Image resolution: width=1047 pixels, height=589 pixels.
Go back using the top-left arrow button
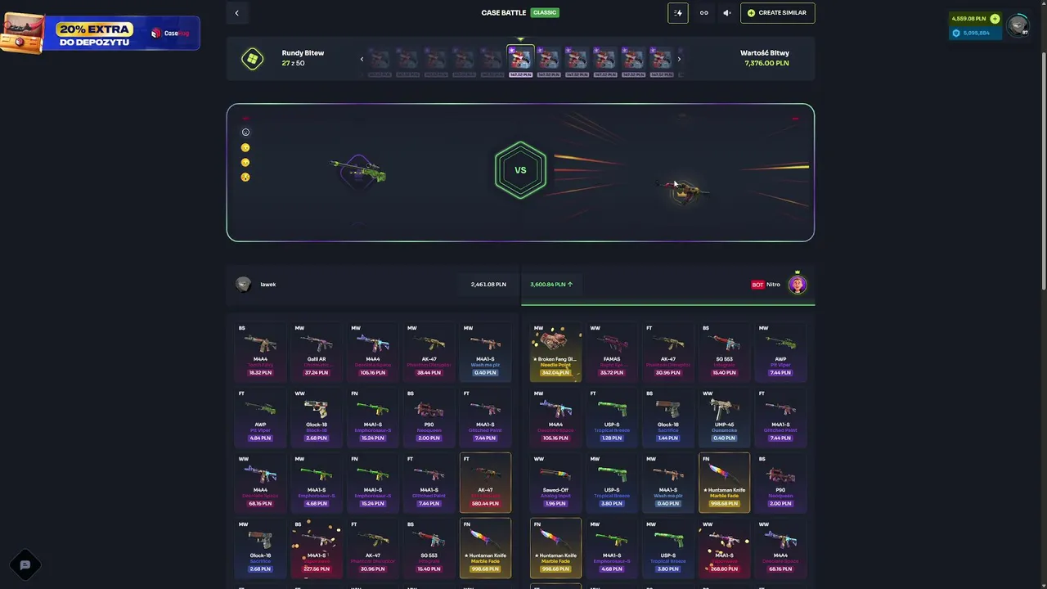pyautogui.click(x=237, y=13)
